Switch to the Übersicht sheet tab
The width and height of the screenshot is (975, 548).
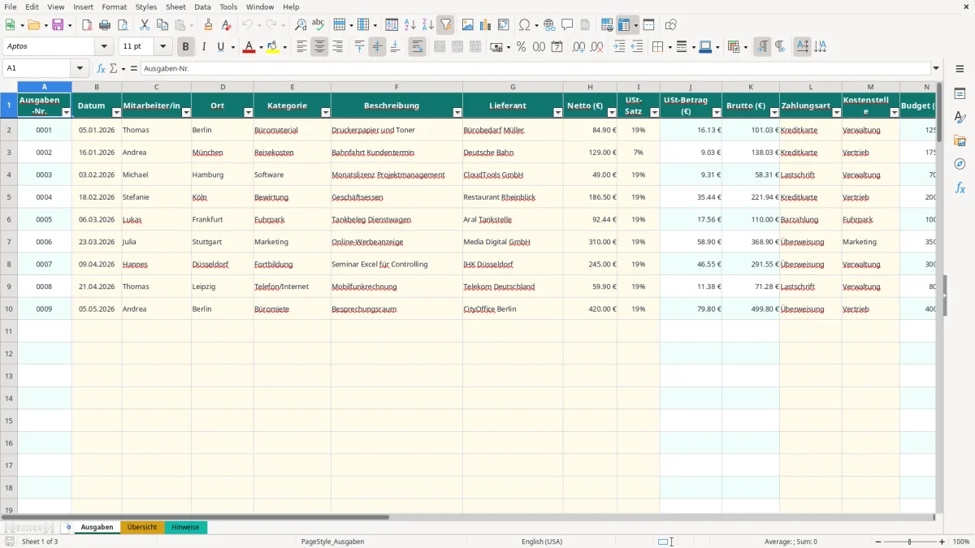coord(142,527)
